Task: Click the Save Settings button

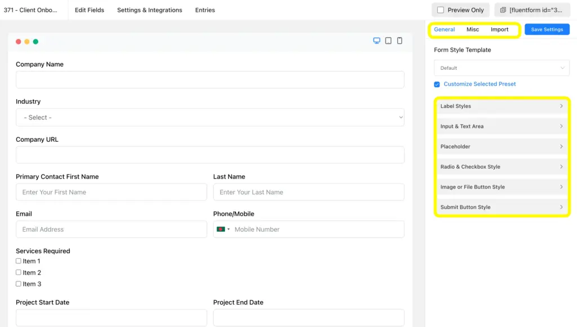Action: pos(547,29)
